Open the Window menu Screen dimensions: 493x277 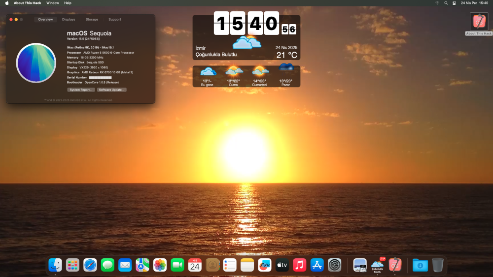[x=53, y=3]
